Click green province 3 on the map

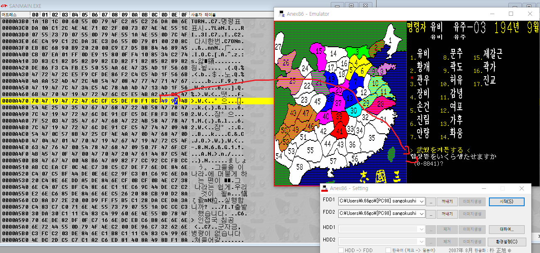(x=357, y=51)
